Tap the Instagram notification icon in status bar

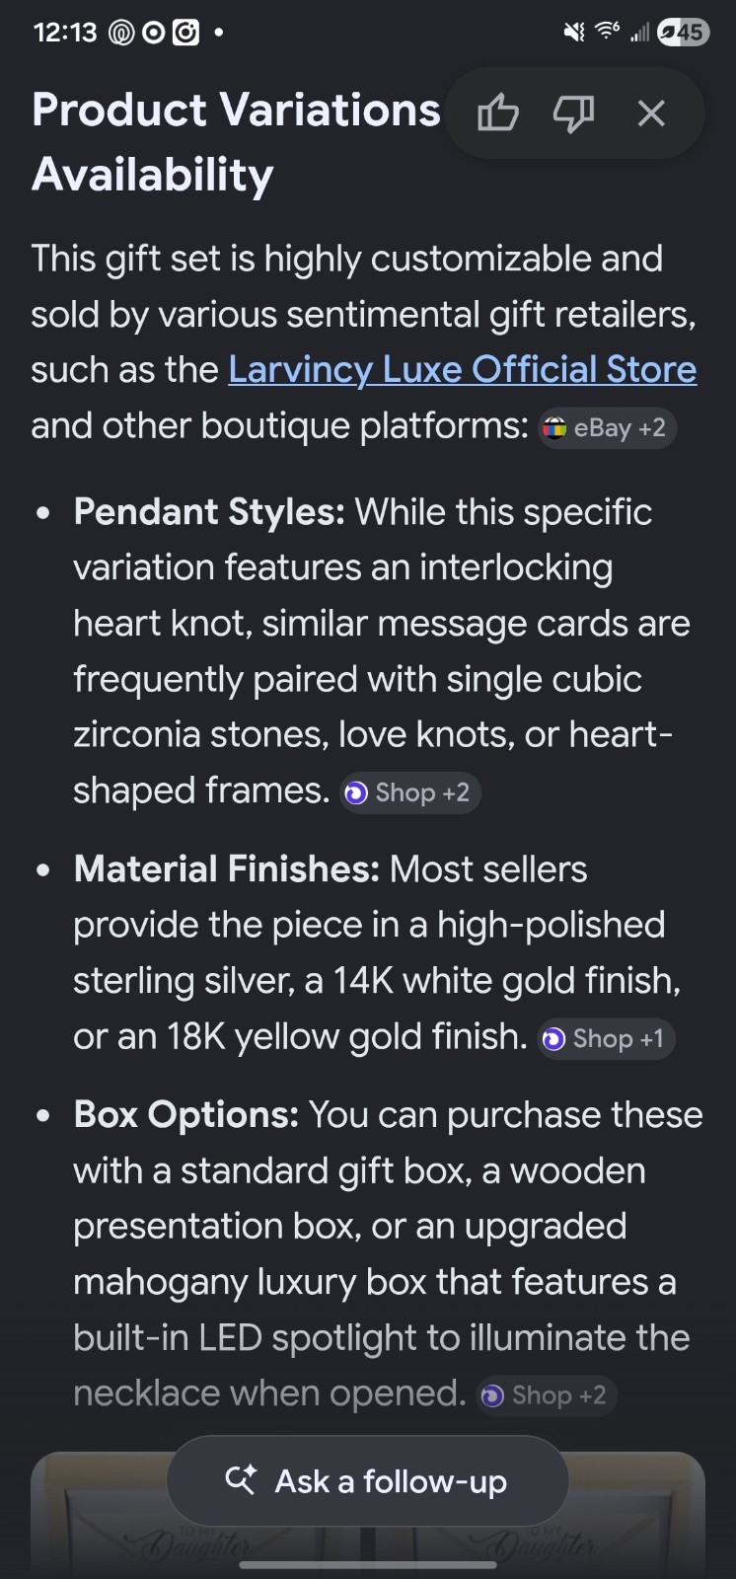pos(186,33)
